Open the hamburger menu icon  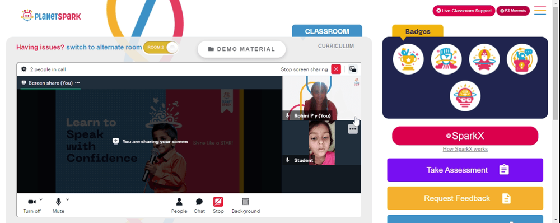[x=540, y=10]
